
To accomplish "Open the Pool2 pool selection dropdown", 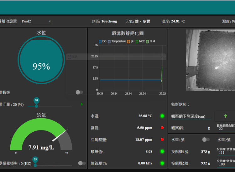I will [36, 22].
